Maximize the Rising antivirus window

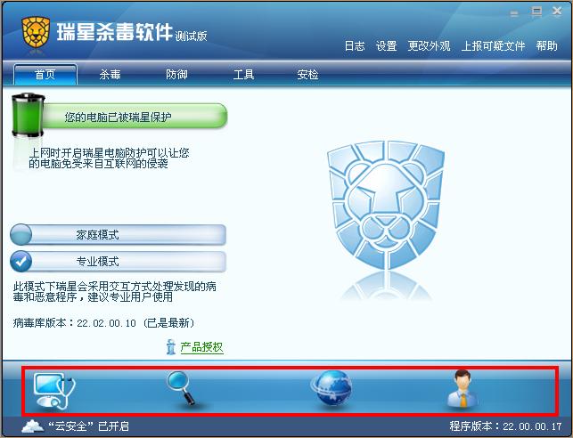coord(536,12)
